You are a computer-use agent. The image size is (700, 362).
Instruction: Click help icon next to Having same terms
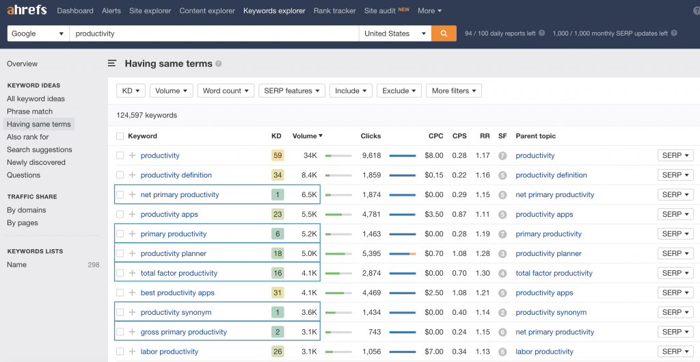[x=219, y=64]
